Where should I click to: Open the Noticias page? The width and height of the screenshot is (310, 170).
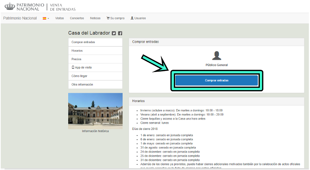pos(95,18)
